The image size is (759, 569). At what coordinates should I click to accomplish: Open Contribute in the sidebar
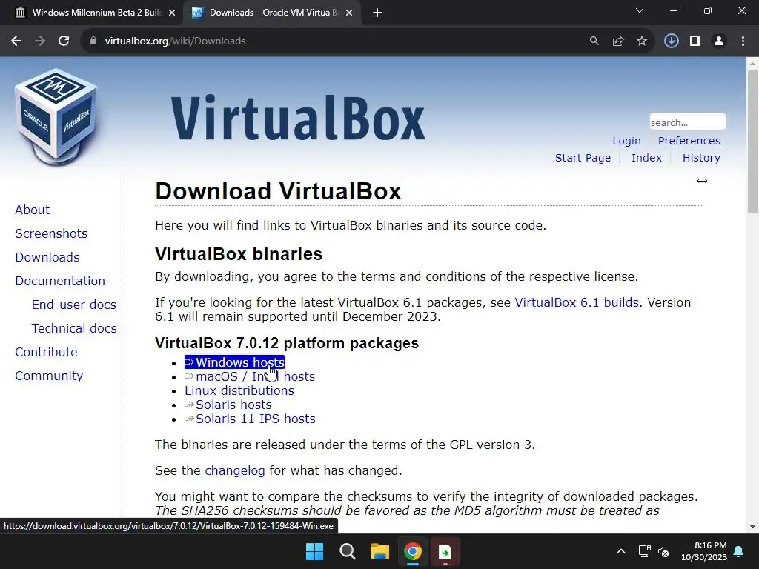click(46, 352)
